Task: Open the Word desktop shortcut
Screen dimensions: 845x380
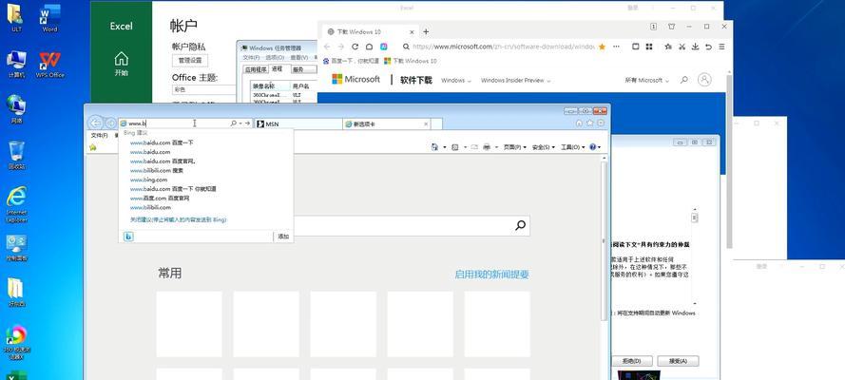Action: (49, 17)
